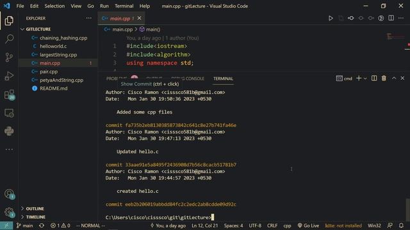Maximize the panel with up chevron
Viewport: 410px width, 230px height.
tap(394, 78)
